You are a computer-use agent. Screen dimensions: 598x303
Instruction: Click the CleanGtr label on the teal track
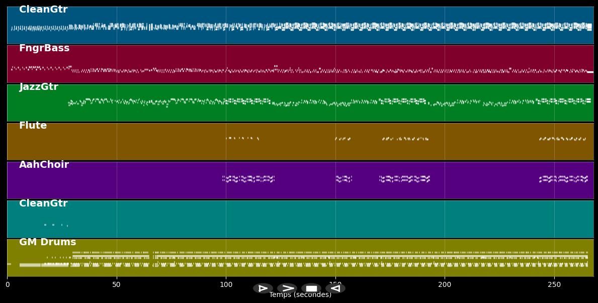(43, 204)
